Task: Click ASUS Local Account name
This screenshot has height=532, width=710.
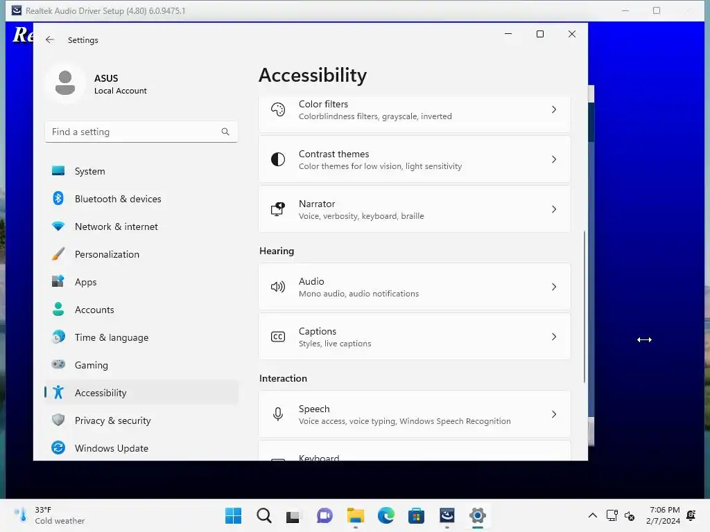Action: tap(120, 84)
